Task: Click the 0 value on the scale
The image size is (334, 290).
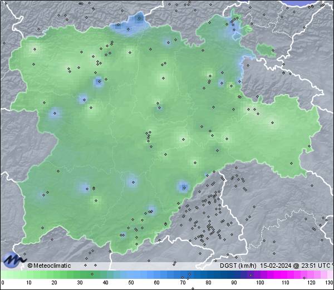Action: (x=3, y=283)
